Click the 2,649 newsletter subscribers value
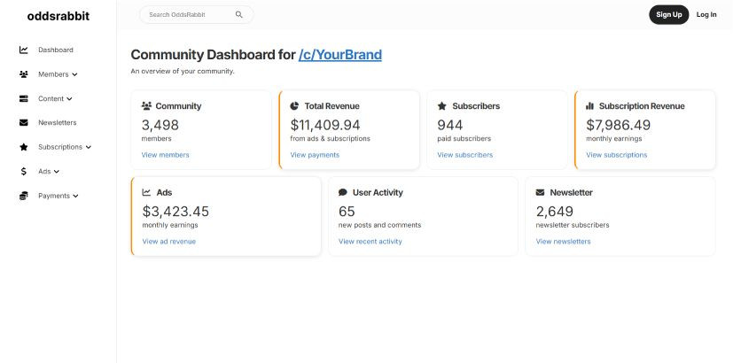This screenshot has width=733, height=363. [x=555, y=212]
